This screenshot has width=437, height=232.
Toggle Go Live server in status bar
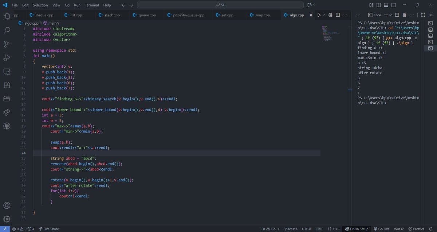point(381,229)
